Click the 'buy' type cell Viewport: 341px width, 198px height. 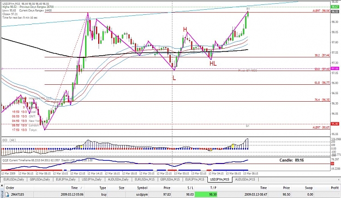[x=104, y=195]
